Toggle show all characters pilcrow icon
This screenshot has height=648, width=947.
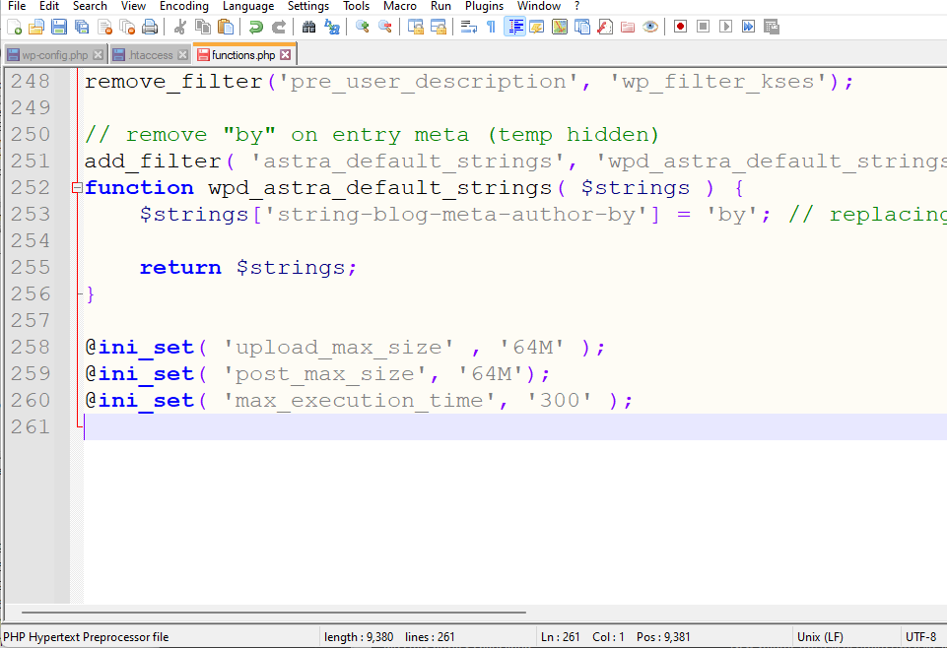pos(491,27)
